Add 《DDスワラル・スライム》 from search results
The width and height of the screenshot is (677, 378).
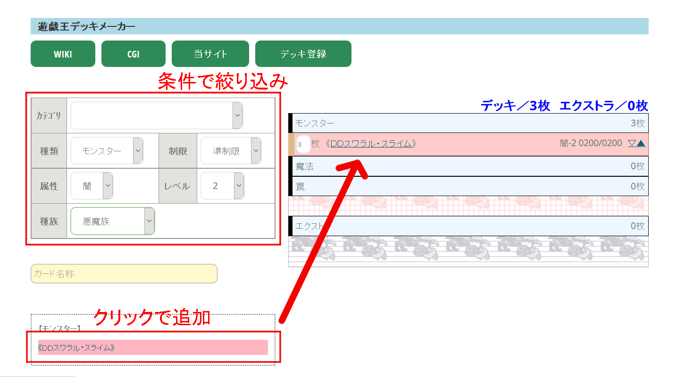[x=153, y=347]
